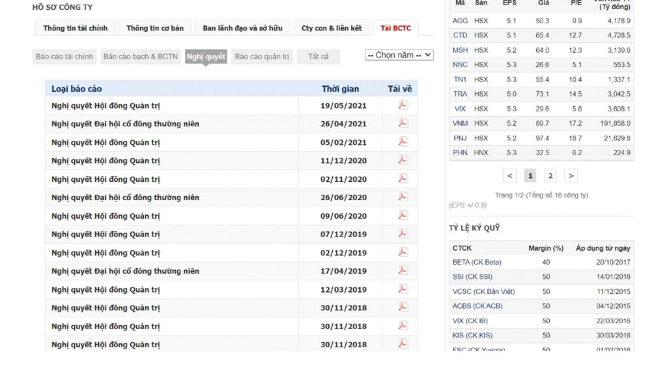The width and height of the screenshot is (667, 374).
Task: Go to previous page of company list
Action: (509, 176)
